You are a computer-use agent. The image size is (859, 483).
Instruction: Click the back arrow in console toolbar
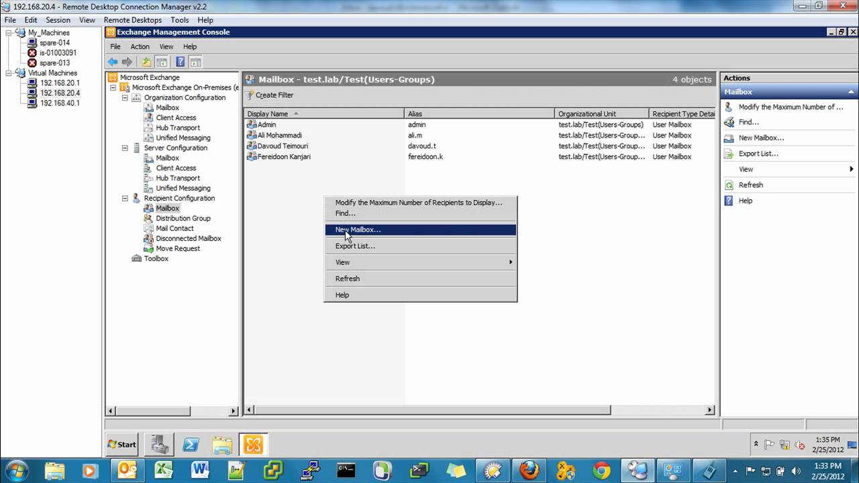(x=112, y=61)
